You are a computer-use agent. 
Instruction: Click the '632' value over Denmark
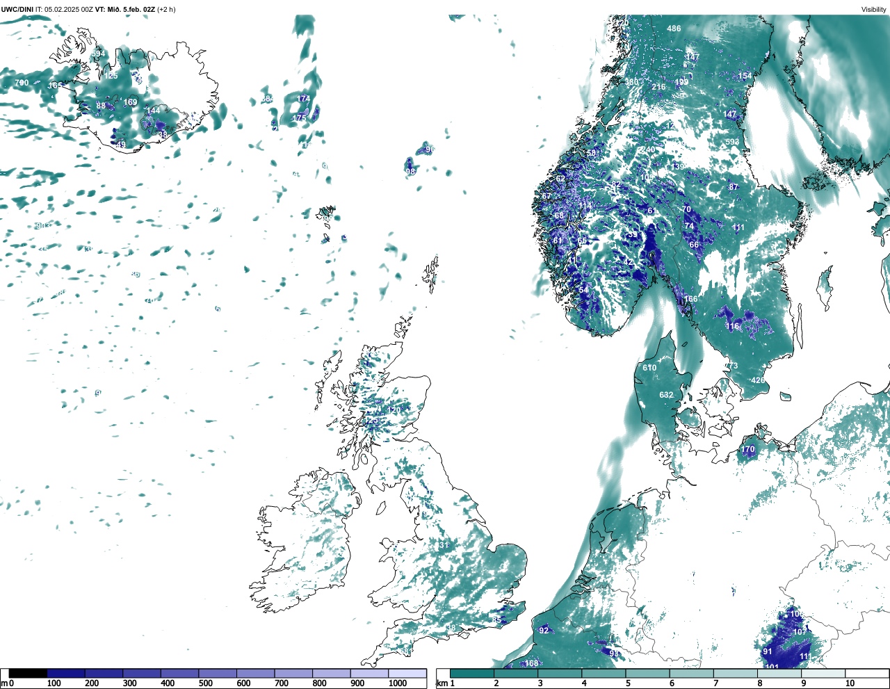coord(666,395)
